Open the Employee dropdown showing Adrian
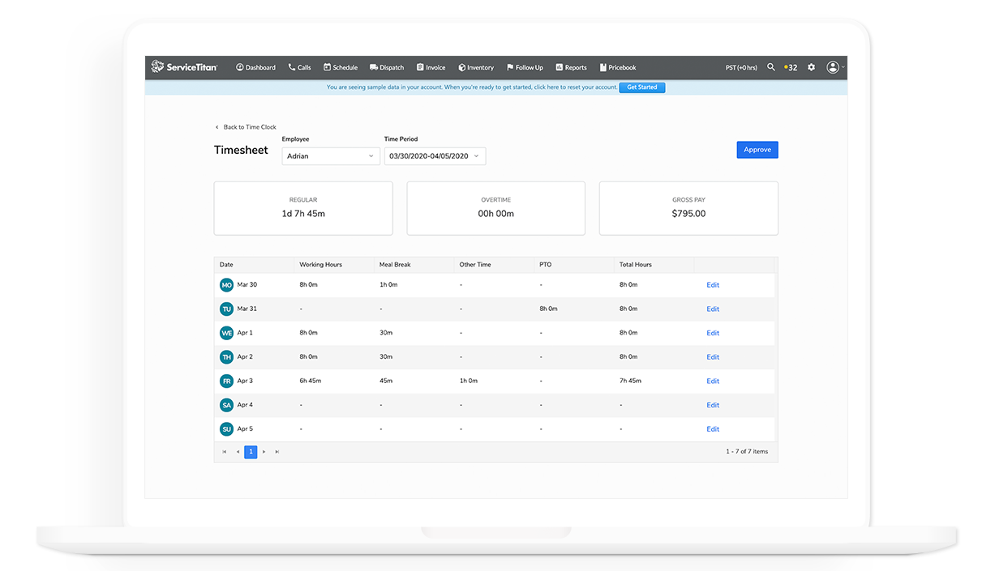The width and height of the screenshot is (995, 571). pyautogui.click(x=330, y=156)
